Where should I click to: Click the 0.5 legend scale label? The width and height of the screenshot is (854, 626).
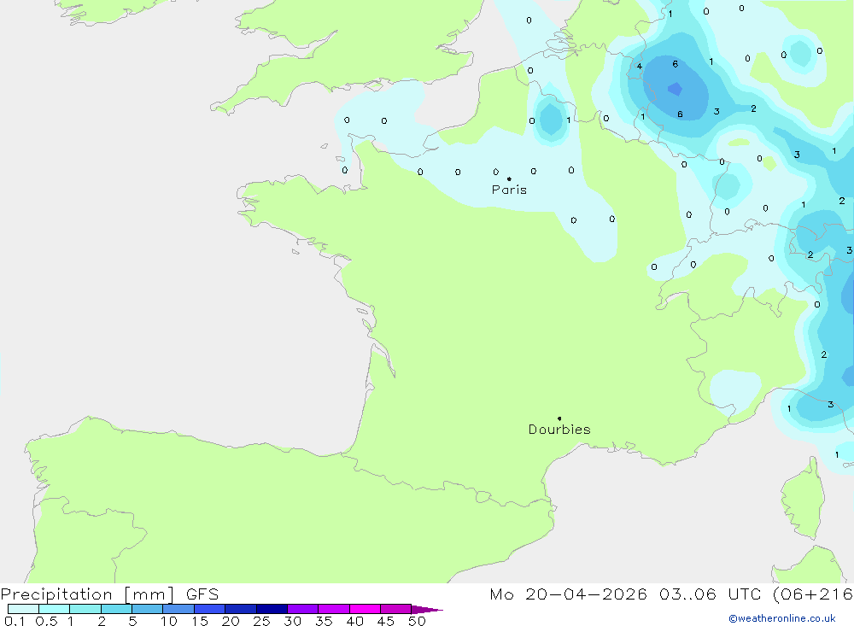[46, 621]
